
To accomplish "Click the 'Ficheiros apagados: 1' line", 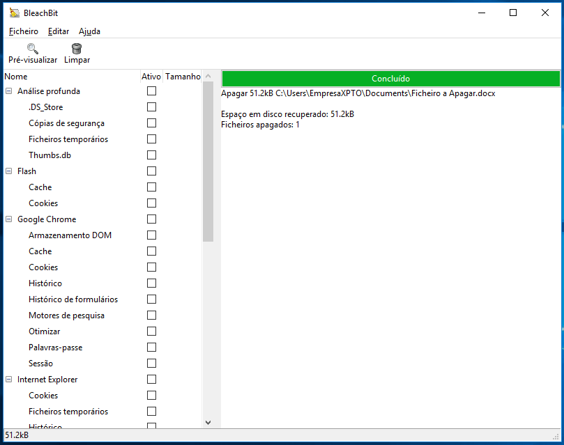I will click(x=260, y=125).
